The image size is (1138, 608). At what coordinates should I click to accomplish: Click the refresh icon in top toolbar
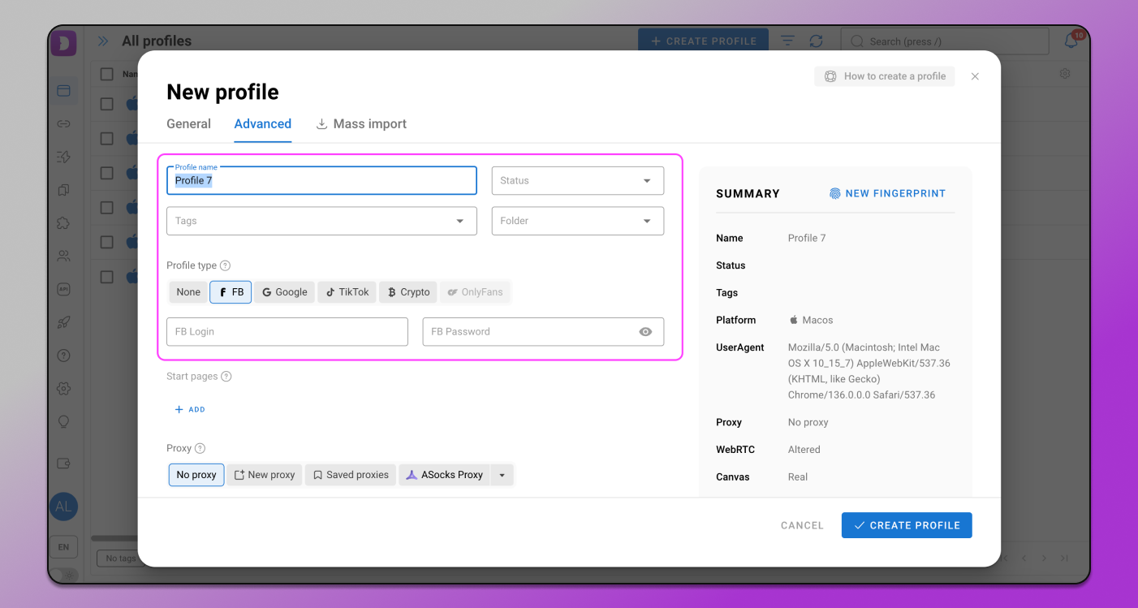pyautogui.click(x=816, y=41)
